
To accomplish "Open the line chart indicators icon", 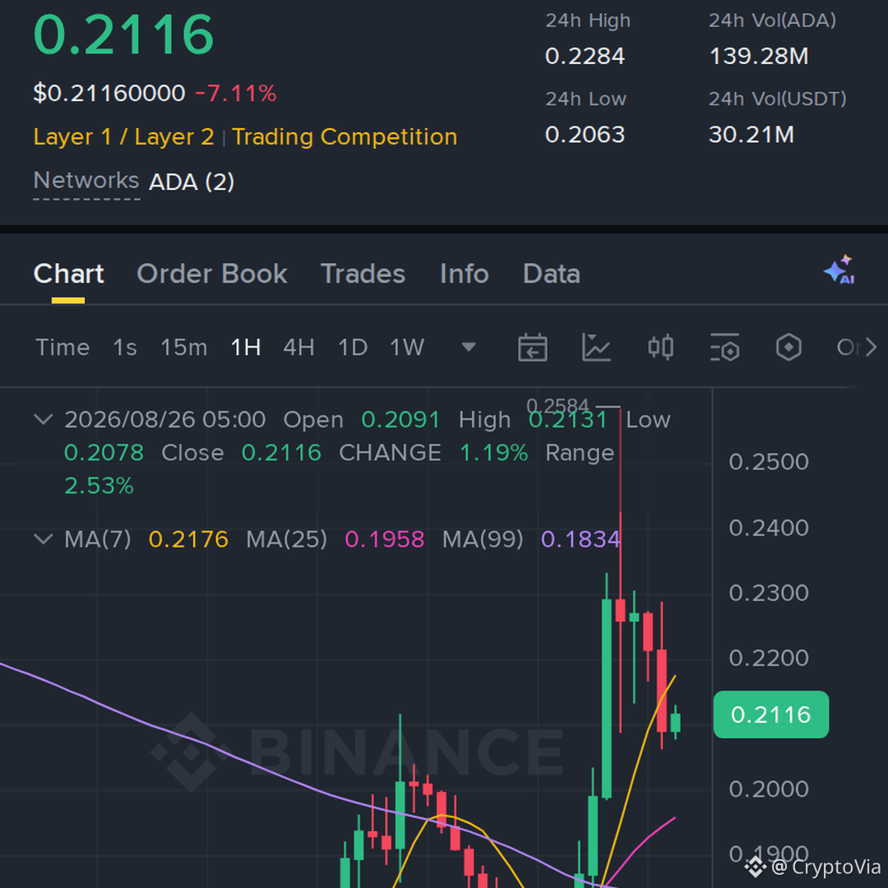I will coord(596,347).
